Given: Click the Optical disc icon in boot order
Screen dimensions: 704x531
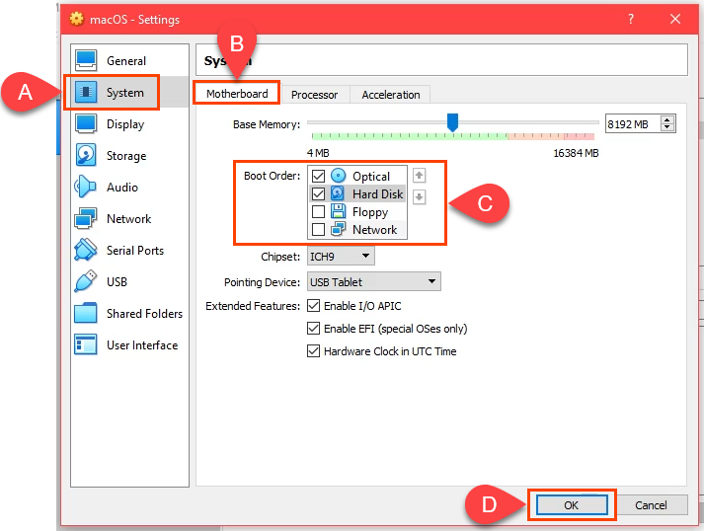Looking at the screenshot, I should coord(338,176).
